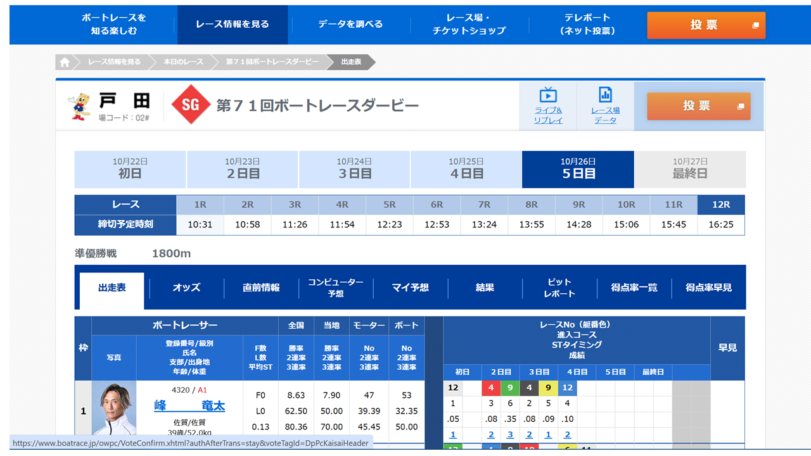Open the 得点率一覧 tab
The height and width of the screenshot is (456, 811).
click(x=634, y=288)
